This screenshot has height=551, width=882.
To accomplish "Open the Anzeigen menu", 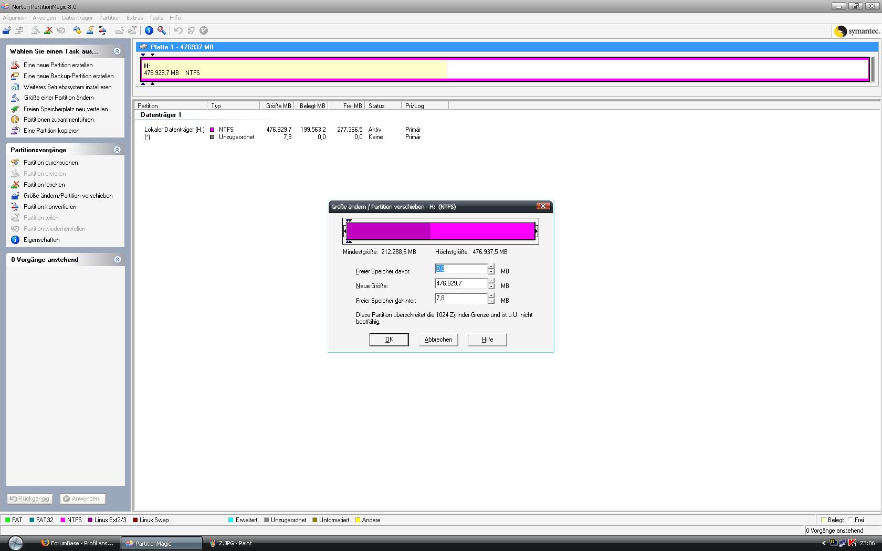I will point(44,18).
